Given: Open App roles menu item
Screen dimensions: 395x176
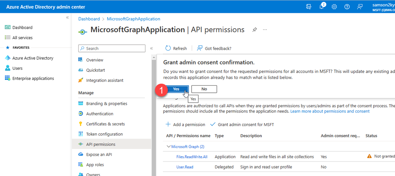Looking at the screenshot, I should [95, 165].
